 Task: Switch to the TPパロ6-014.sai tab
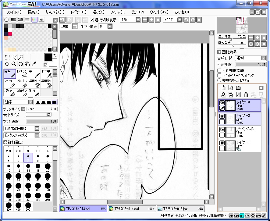pos(132,209)
